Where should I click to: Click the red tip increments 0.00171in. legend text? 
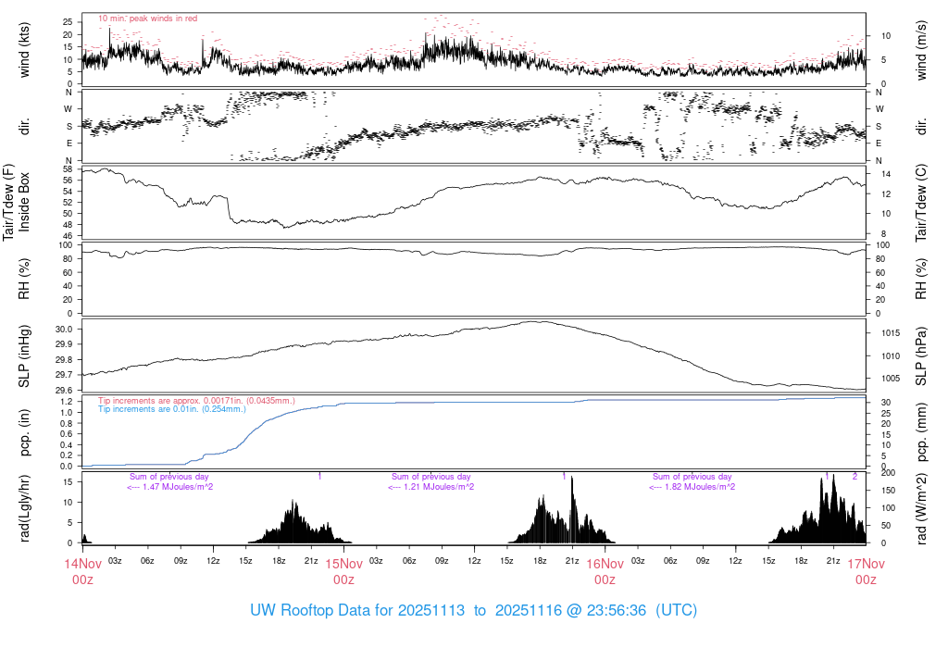point(196,400)
